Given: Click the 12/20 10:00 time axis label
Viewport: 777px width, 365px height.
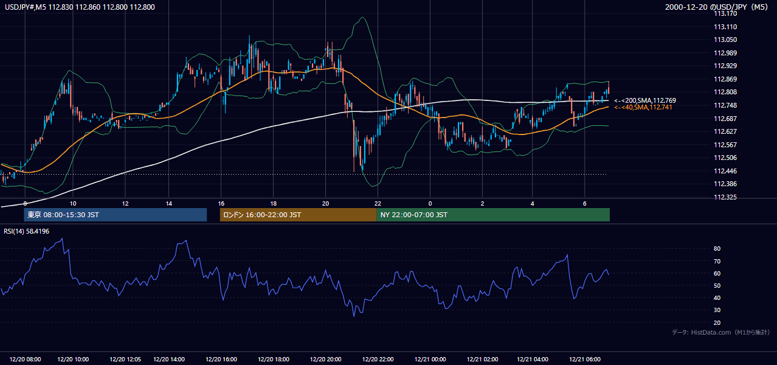Looking at the screenshot, I should pos(73,360).
